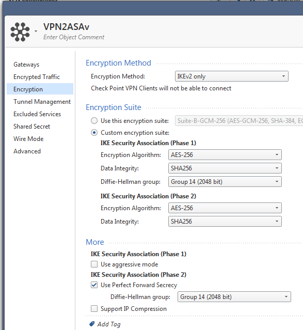Open the small arrow beside the community icon
Image resolution: width=303 pixels, height=330 pixels.
point(36,32)
